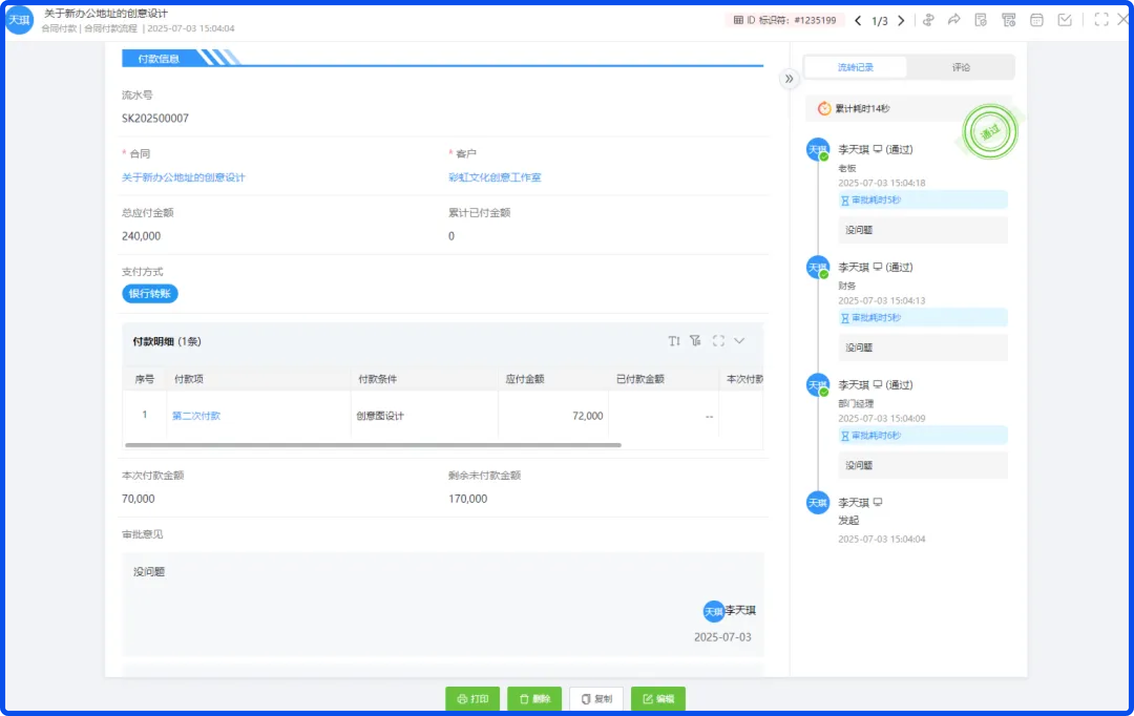Click the text size icon in 付款明细

[674, 341]
